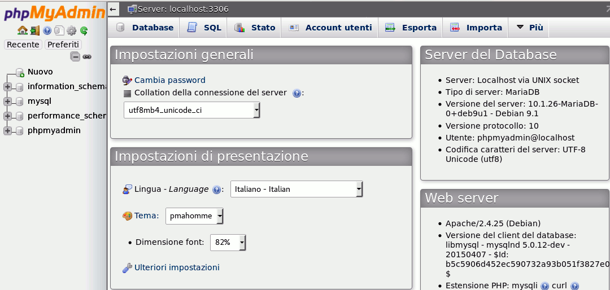Open phpMyAdmin documentation blue help icon
Screen dimensions: 610x290
pyautogui.click(x=47, y=30)
